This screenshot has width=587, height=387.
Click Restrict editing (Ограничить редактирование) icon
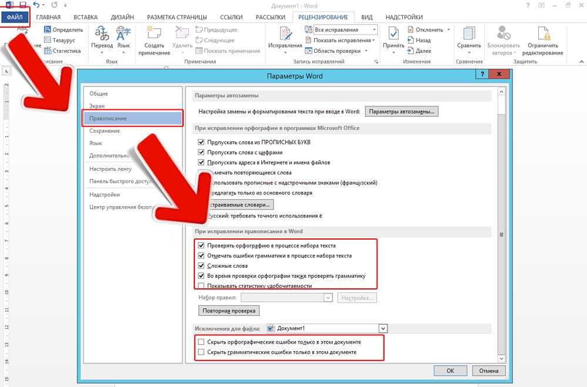click(x=545, y=34)
